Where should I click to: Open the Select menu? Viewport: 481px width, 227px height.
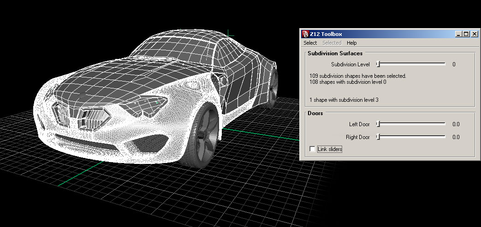[310, 43]
